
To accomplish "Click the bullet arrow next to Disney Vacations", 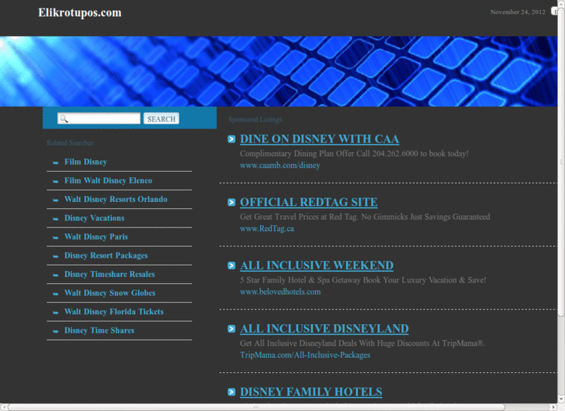I will (56, 219).
